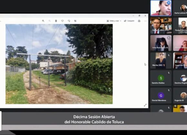Restore down the photo viewer window
This screenshot has width=187, height=135.
point(139,16)
